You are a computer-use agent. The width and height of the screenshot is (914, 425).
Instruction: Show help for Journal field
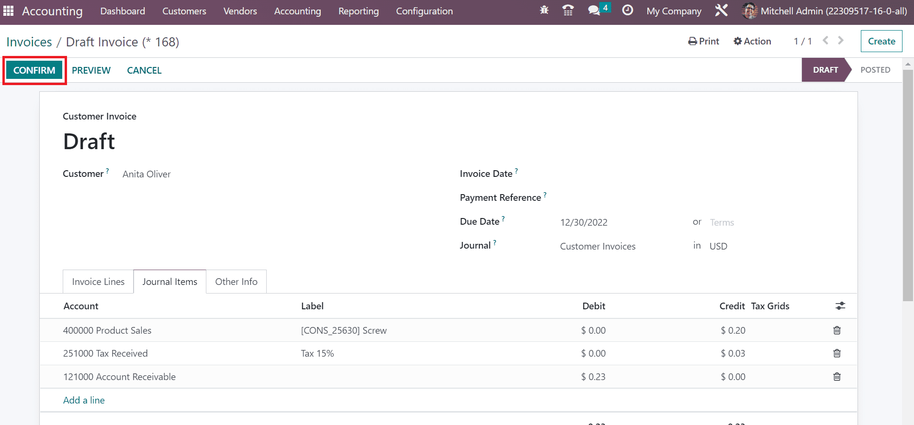coord(495,242)
